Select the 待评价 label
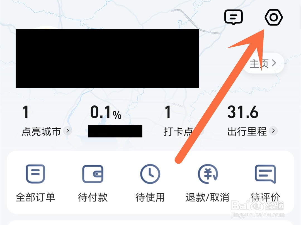Screen dimensions: 301x225 coord(265,197)
